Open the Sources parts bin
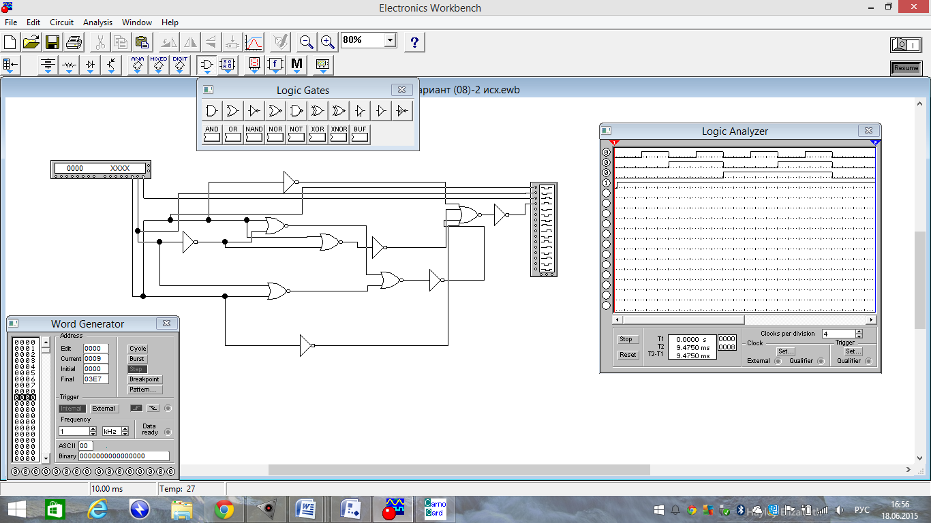The image size is (931, 523). click(x=48, y=65)
